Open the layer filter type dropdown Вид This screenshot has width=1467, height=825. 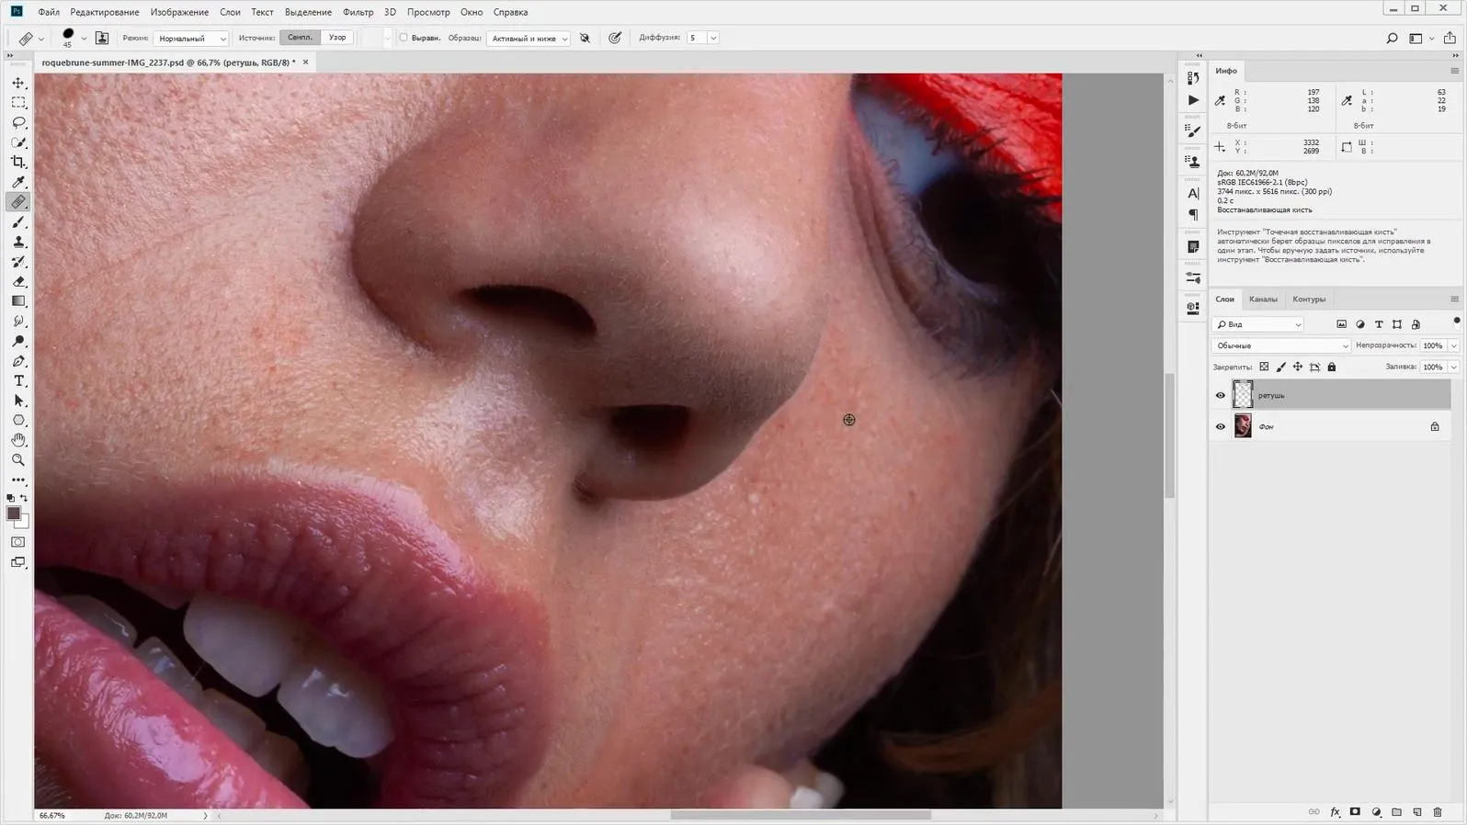[1257, 324]
